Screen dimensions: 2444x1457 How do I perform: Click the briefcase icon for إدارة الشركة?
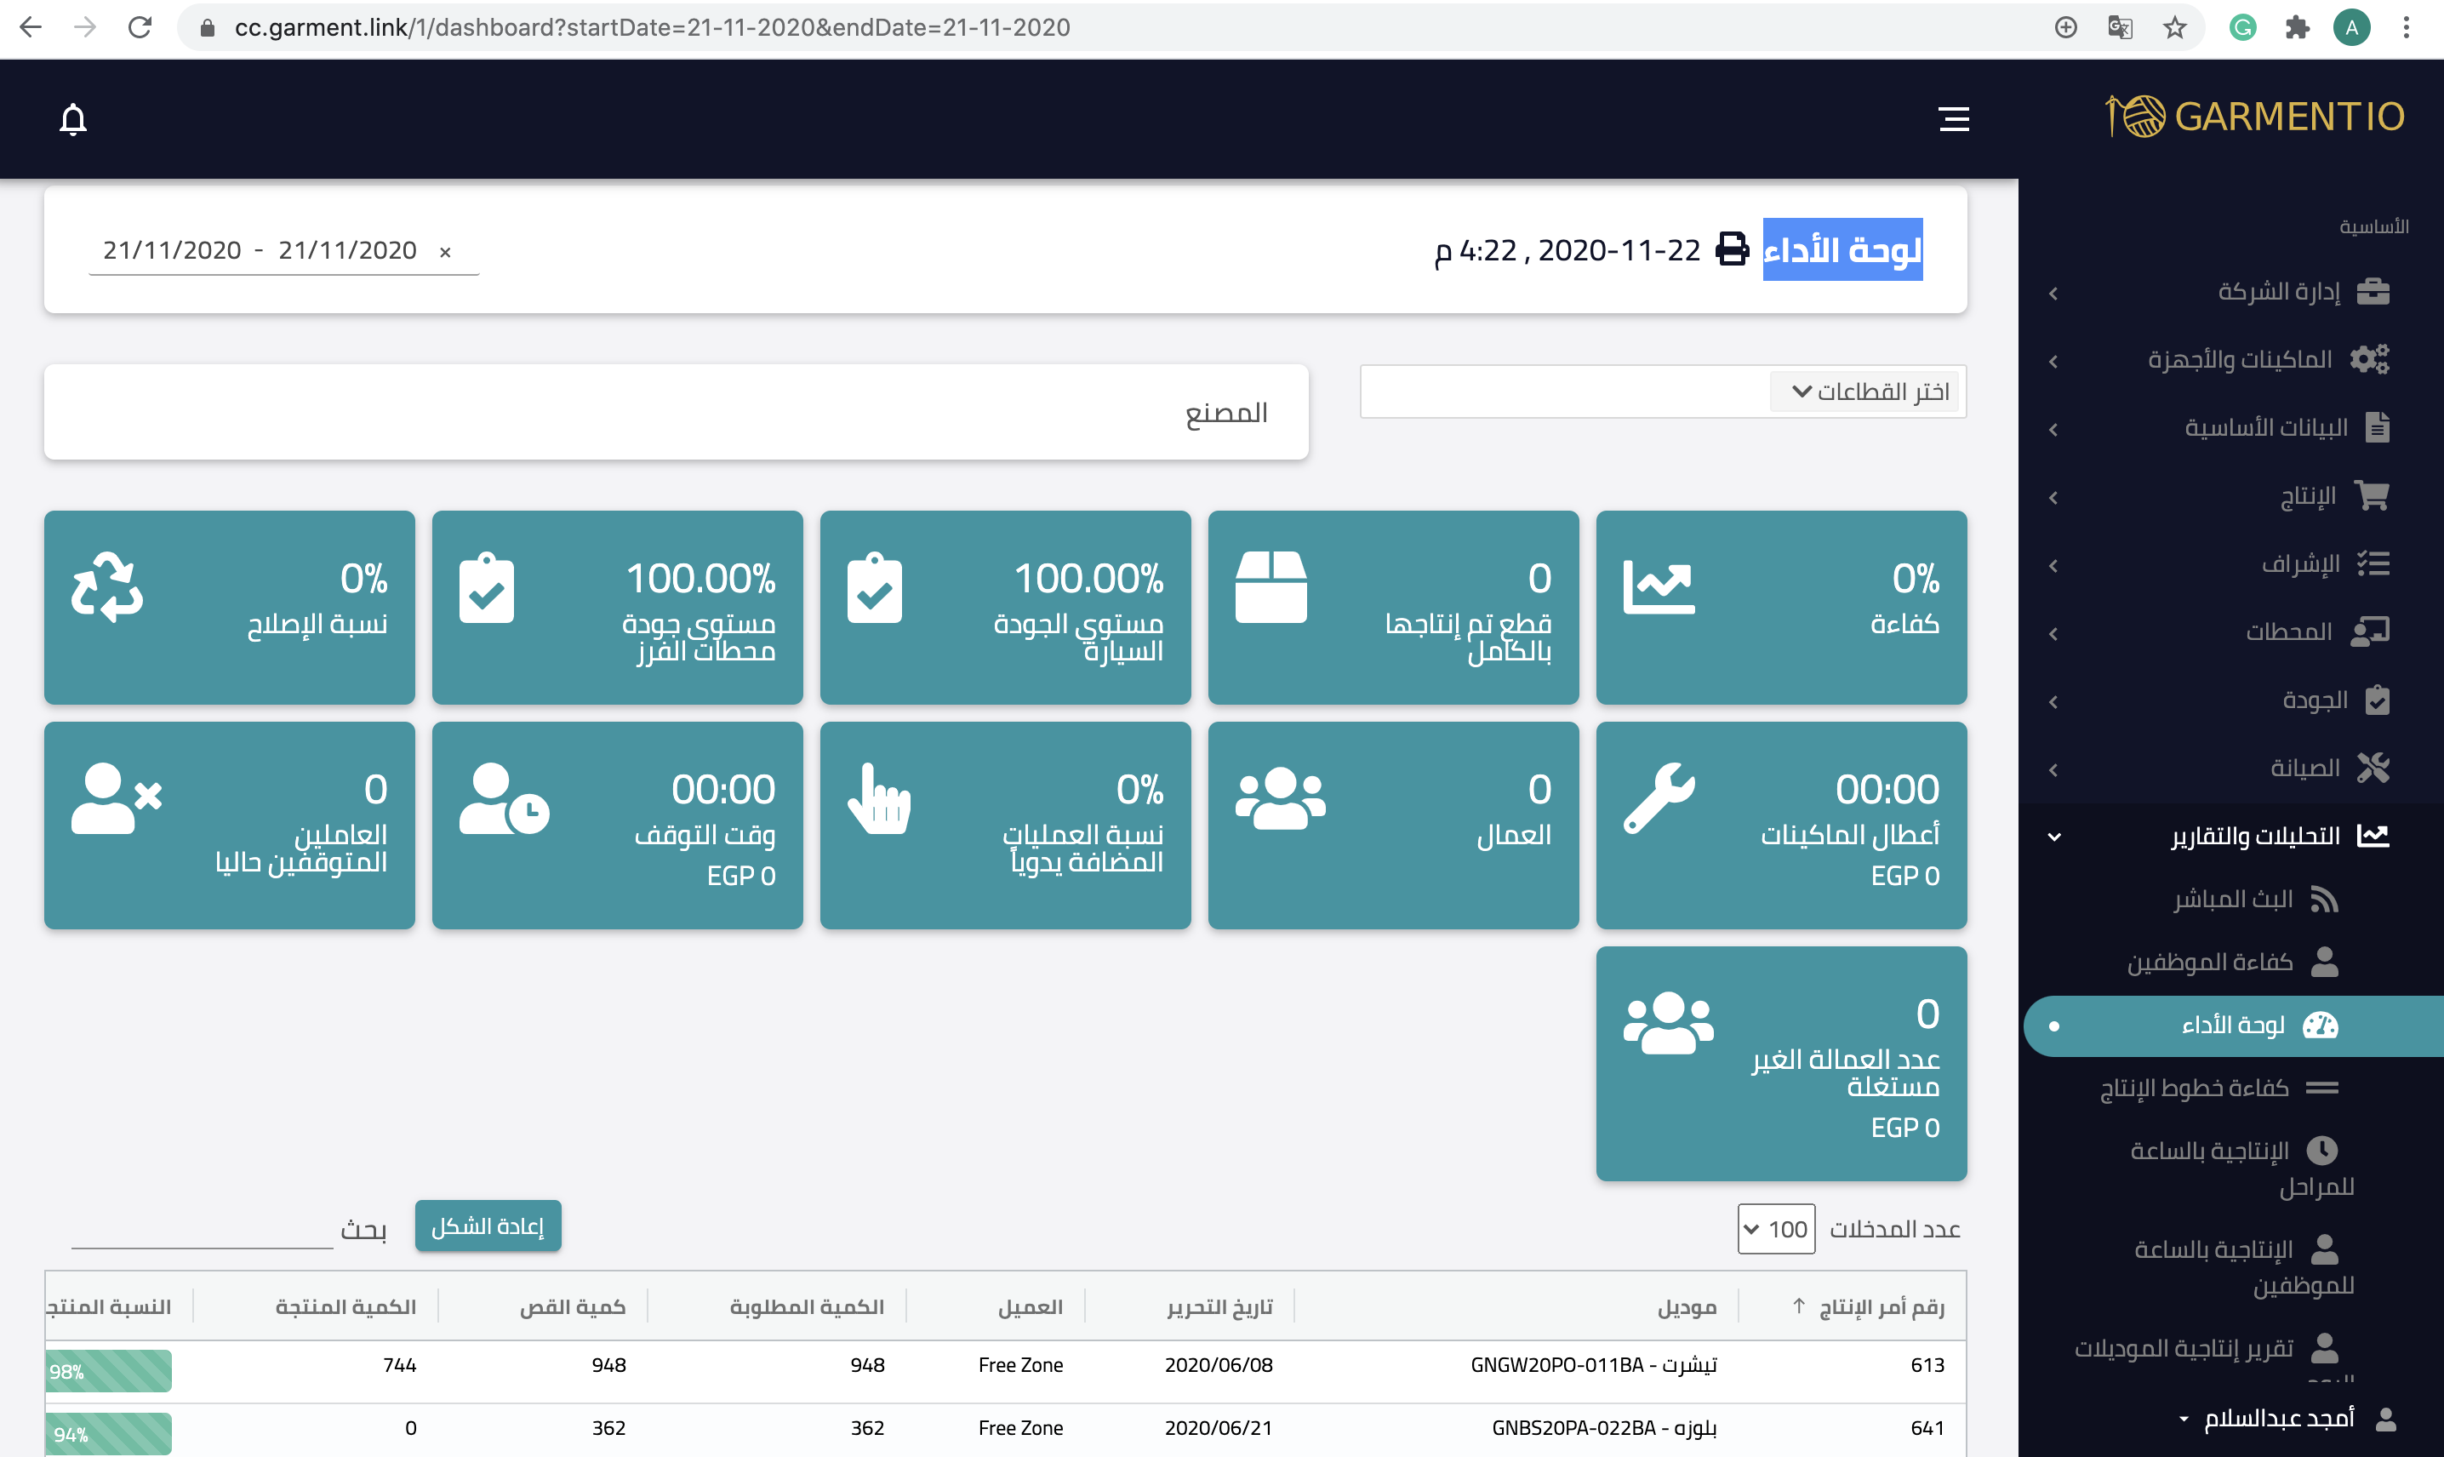coord(2373,292)
